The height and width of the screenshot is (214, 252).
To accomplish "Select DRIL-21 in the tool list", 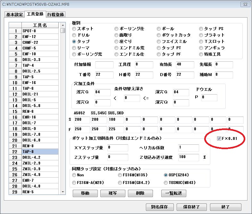I will (40, 94).
